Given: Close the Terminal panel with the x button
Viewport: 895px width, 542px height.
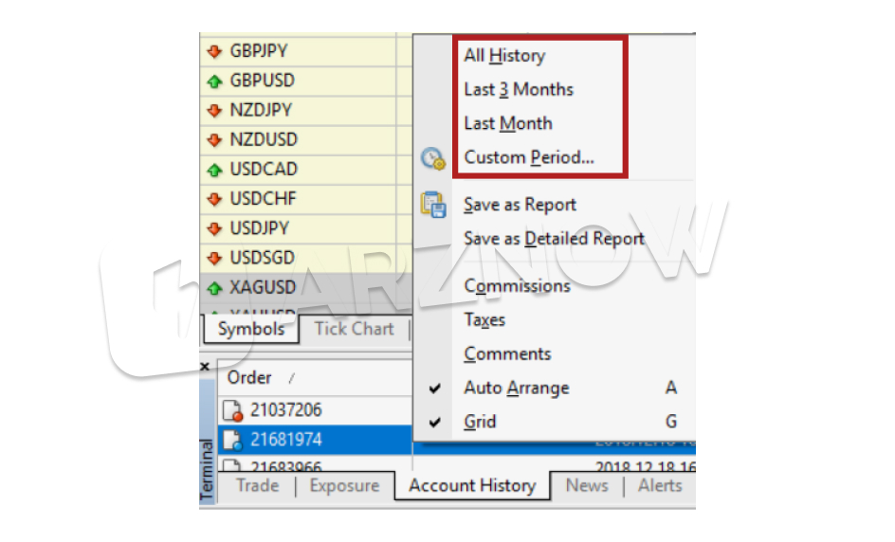Looking at the screenshot, I should click(205, 367).
